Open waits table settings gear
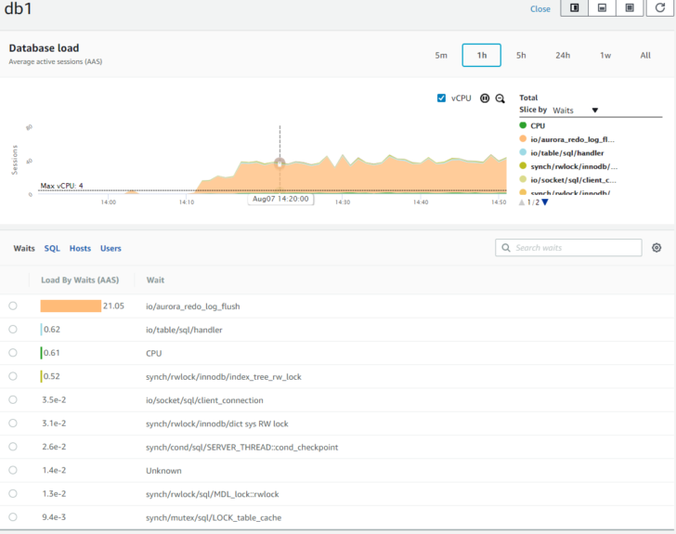The image size is (676, 534). (656, 248)
